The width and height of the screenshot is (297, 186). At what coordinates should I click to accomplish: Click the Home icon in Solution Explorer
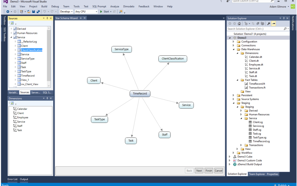pos(239,24)
